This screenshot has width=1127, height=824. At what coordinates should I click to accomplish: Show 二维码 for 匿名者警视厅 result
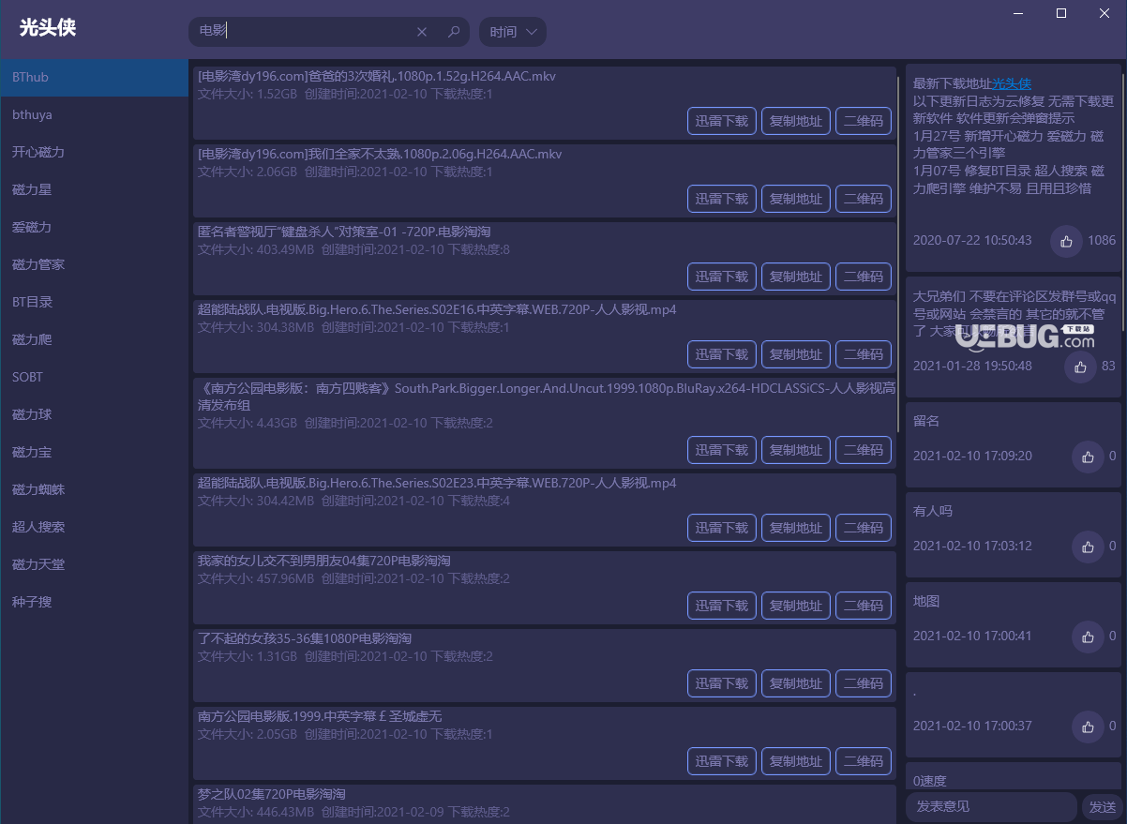[x=864, y=277]
